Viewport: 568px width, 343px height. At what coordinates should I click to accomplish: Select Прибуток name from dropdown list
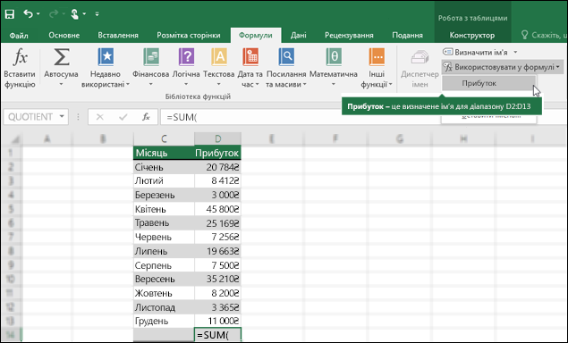(x=489, y=83)
